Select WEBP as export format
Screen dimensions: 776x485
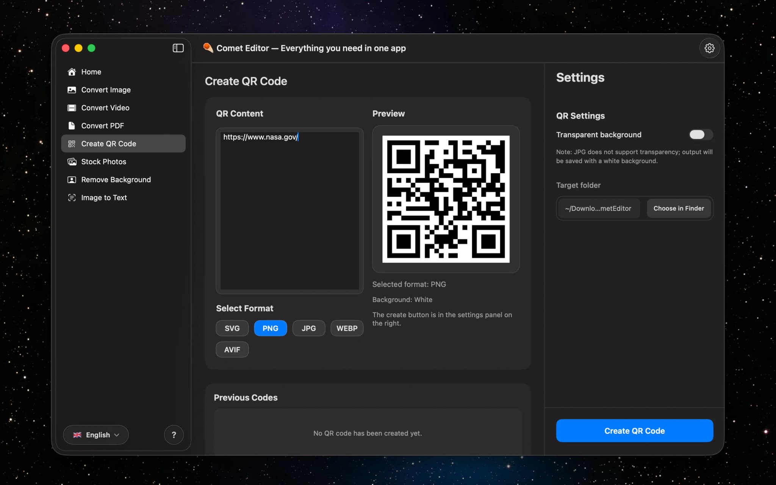point(346,328)
